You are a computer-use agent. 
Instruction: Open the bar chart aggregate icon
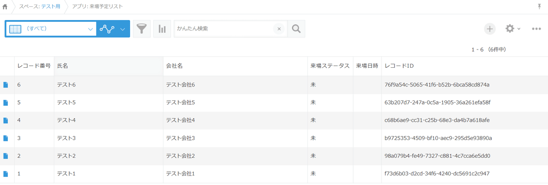162,29
